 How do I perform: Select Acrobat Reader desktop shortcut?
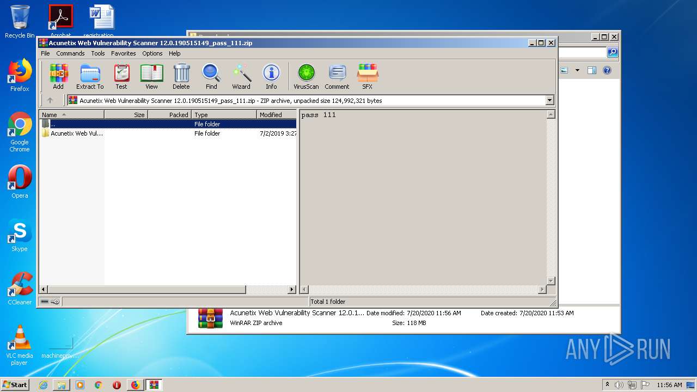click(60, 21)
